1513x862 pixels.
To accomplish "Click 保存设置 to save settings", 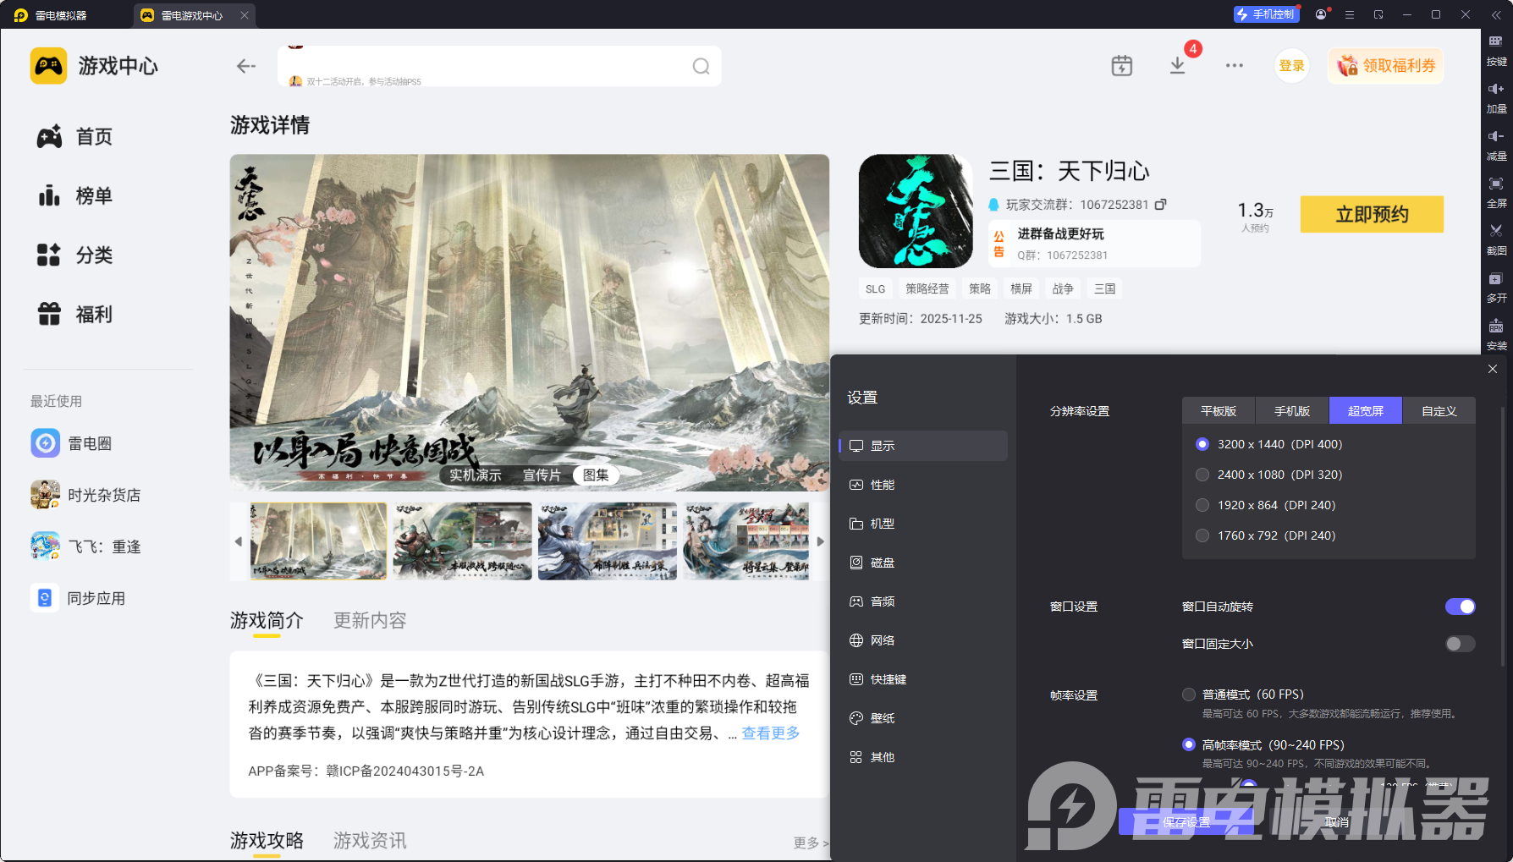I will point(1186,822).
